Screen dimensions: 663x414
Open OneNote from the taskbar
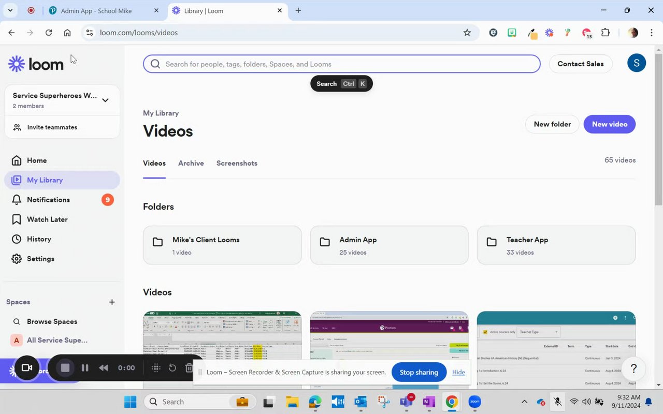point(428,402)
